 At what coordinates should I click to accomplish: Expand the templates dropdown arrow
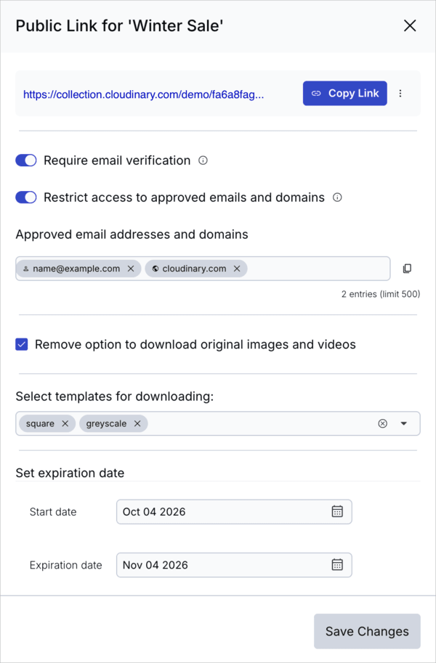(404, 423)
